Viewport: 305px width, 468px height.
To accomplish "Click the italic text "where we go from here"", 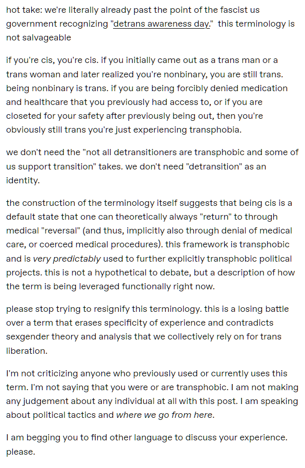I will point(164,415).
